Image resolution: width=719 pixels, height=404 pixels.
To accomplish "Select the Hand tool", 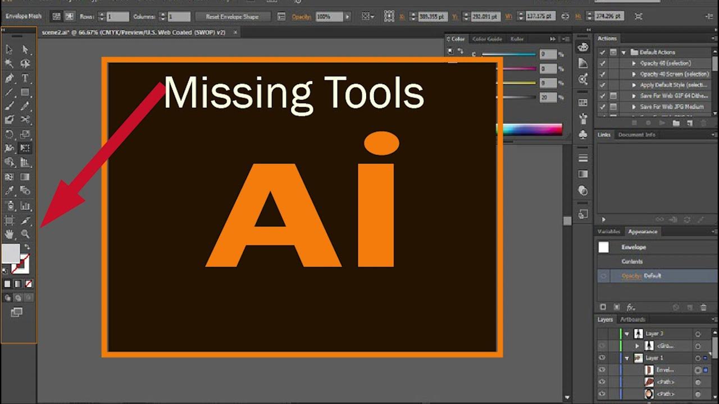I will click(x=9, y=234).
